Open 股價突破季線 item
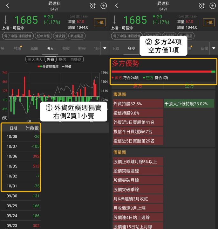Viewport: 218px width, 229px height. click(x=138, y=190)
